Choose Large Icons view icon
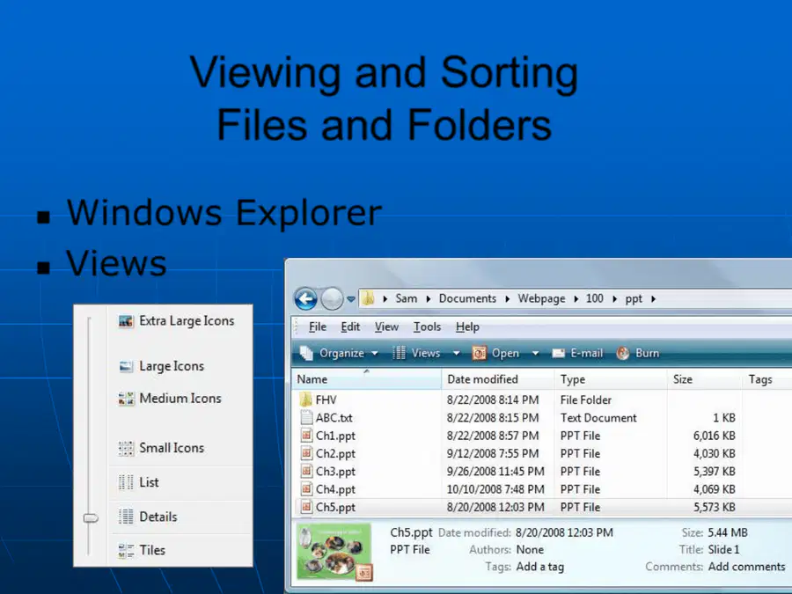Viewport: 792px width, 594px height. click(x=125, y=366)
